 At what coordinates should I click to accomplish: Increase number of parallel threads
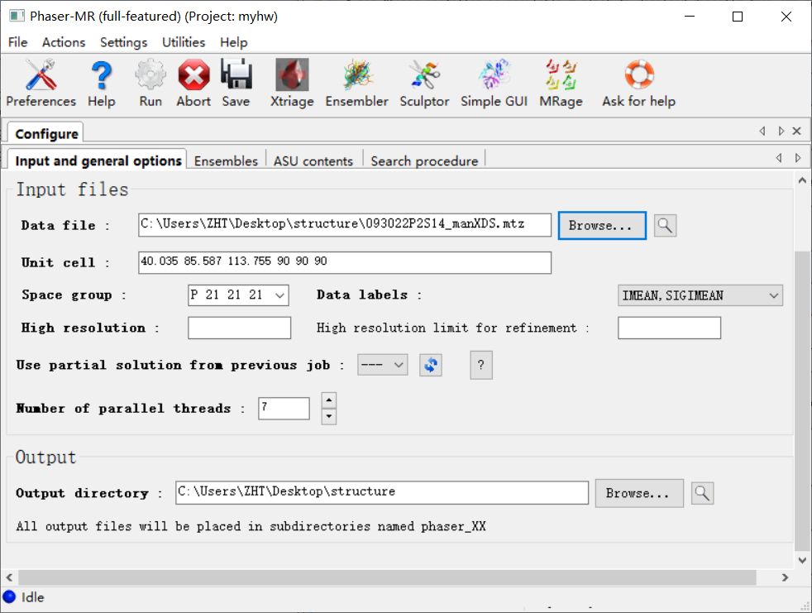tap(329, 400)
